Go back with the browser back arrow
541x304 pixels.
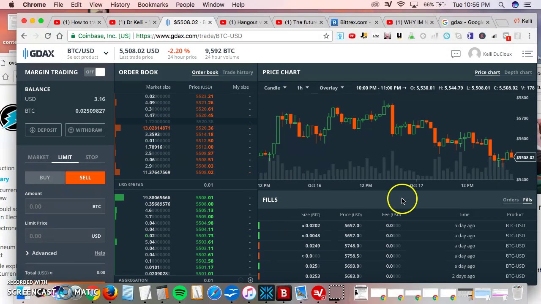(x=24, y=36)
